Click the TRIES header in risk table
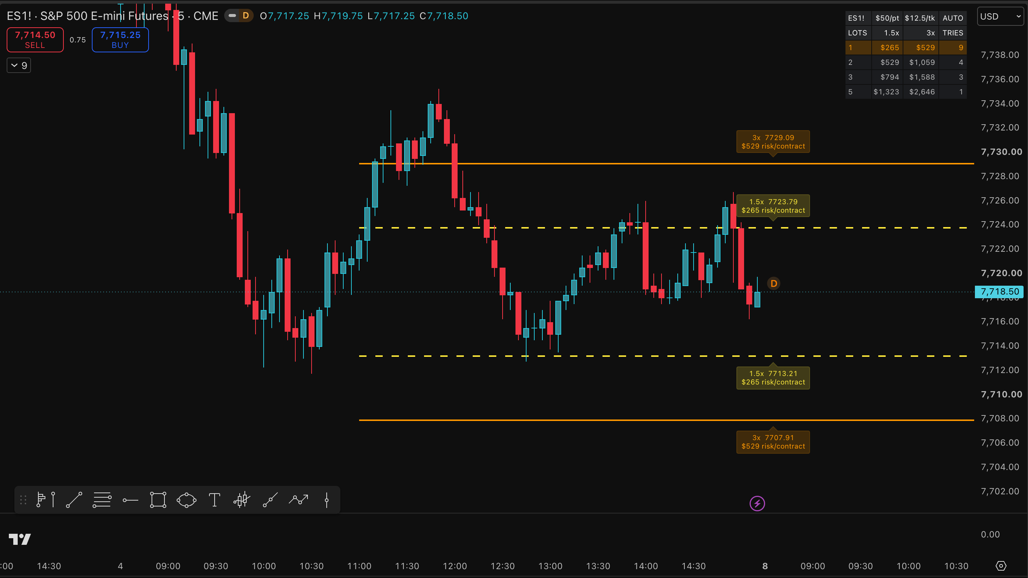This screenshot has width=1028, height=578. [x=952, y=33]
